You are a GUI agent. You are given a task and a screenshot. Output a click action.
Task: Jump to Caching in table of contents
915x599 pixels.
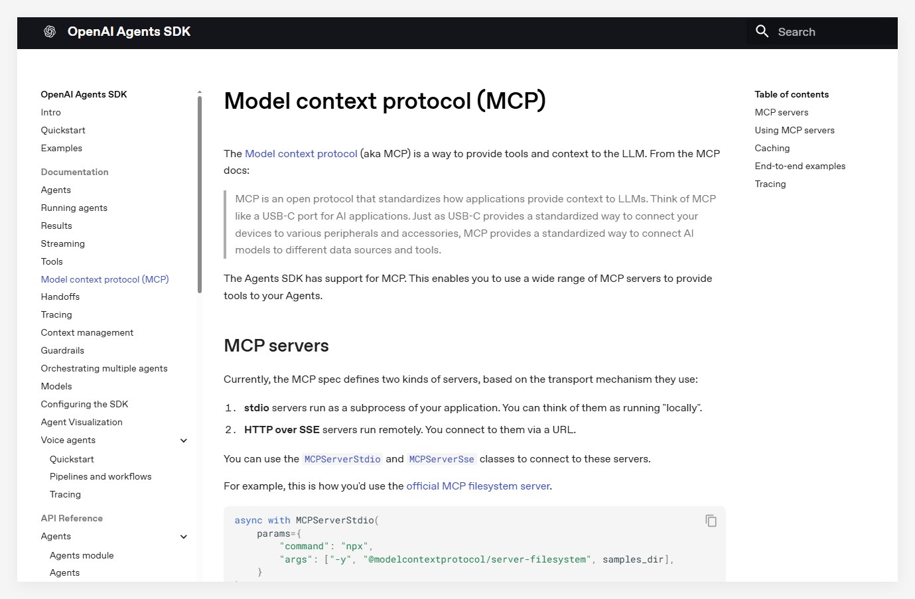(x=772, y=149)
